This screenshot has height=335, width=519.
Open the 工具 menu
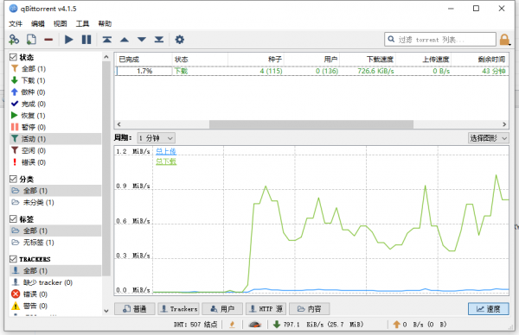click(82, 23)
